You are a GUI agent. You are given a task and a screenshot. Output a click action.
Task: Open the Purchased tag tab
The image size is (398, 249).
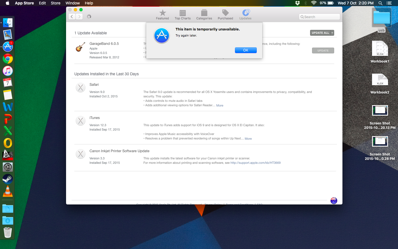click(x=226, y=15)
